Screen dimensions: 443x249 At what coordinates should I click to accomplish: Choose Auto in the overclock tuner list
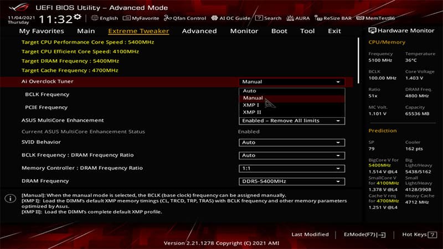click(292, 91)
